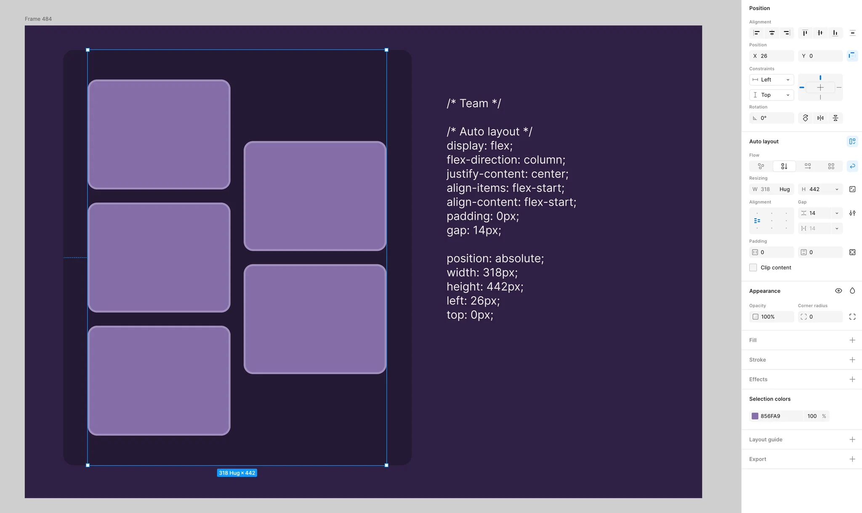Select the Frame 484 label
Viewport: 862px width, 513px height.
click(38, 19)
